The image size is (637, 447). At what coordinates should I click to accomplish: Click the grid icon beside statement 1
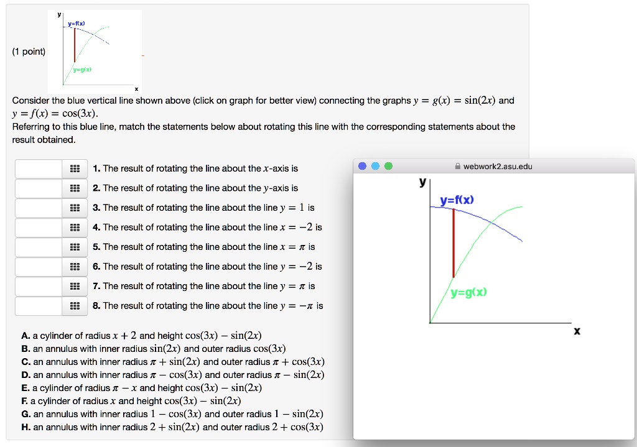click(75, 168)
